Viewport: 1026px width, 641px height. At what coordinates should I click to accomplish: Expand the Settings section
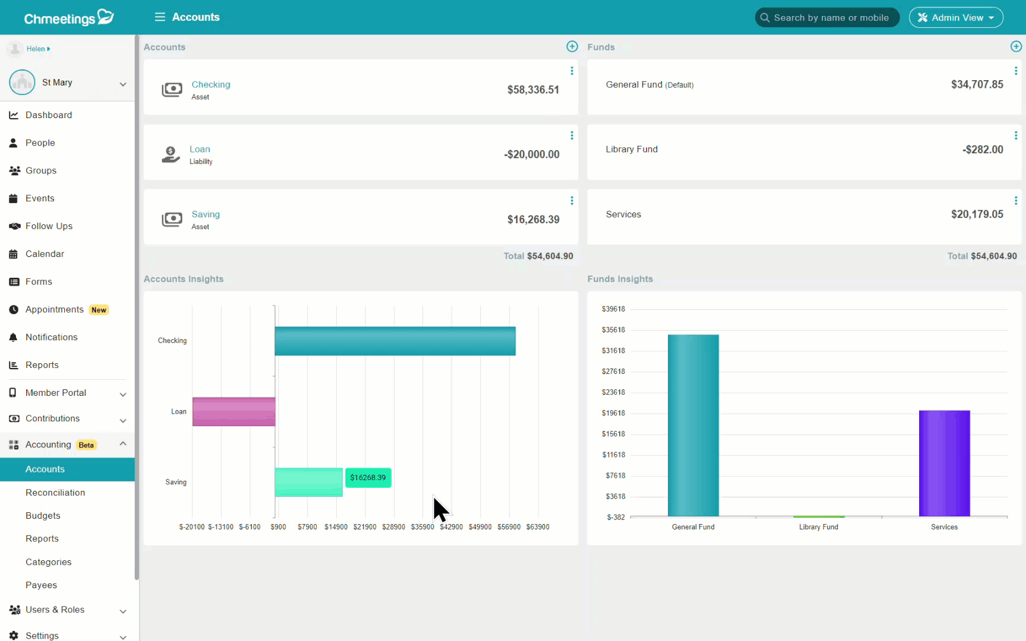[x=123, y=637]
